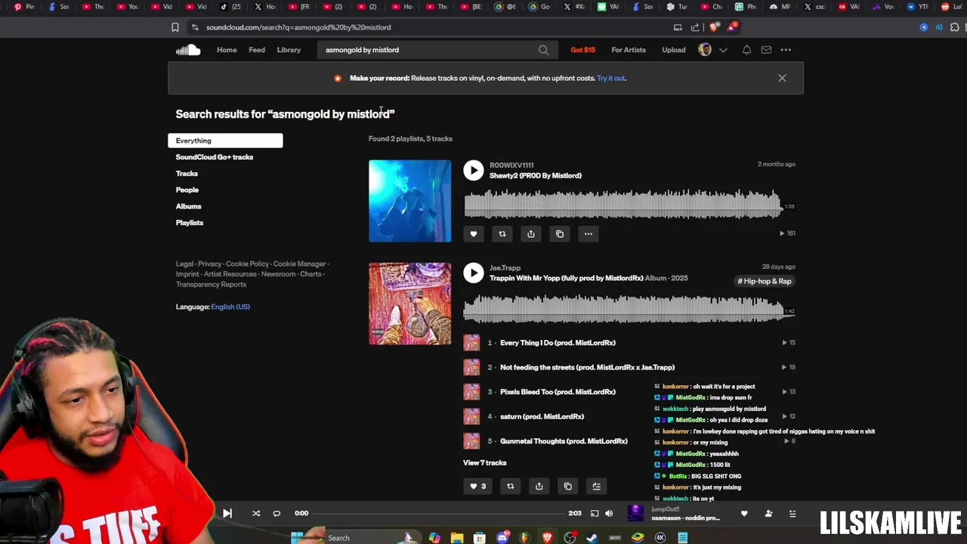This screenshot has height=544, width=967.
Task: Open cast to device icon in player
Action: point(595,514)
